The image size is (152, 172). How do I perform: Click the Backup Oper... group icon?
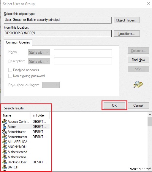tap(5, 162)
